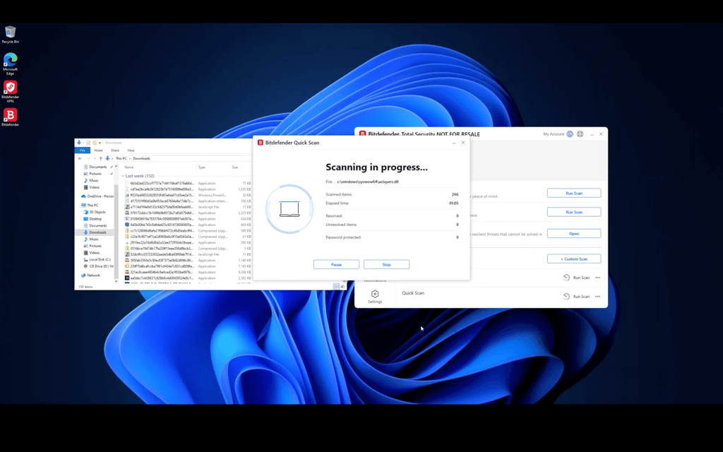
Task: Open the Bitdefender VPN desktop shortcut
Action: coord(10,91)
